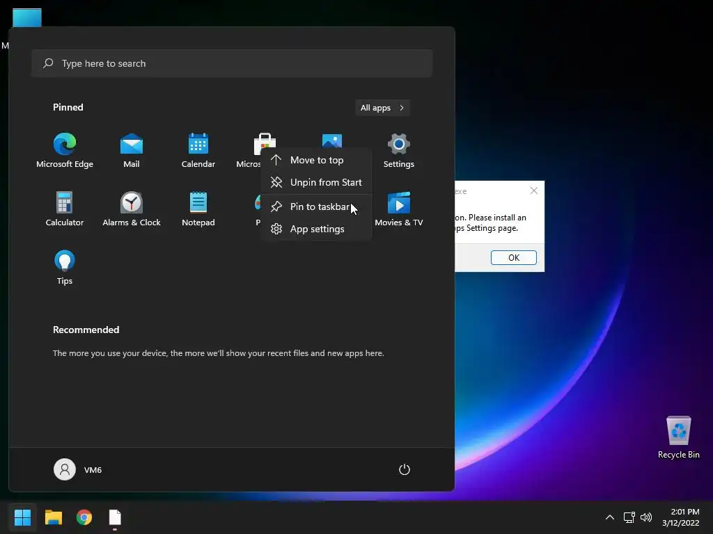This screenshot has height=534, width=713.
Task: Open the Calendar app
Action: (198, 151)
